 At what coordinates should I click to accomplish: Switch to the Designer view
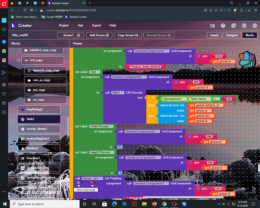pos(232,35)
